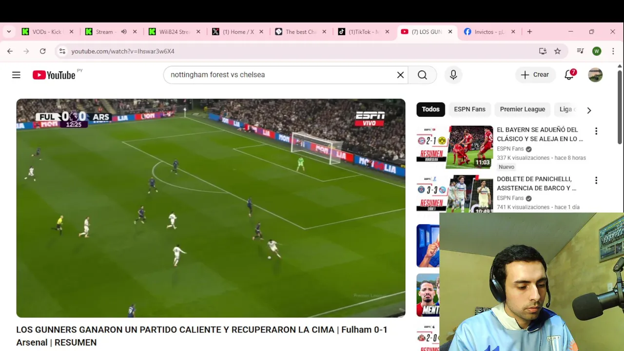Go forward with the browser forward arrow

[26, 51]
